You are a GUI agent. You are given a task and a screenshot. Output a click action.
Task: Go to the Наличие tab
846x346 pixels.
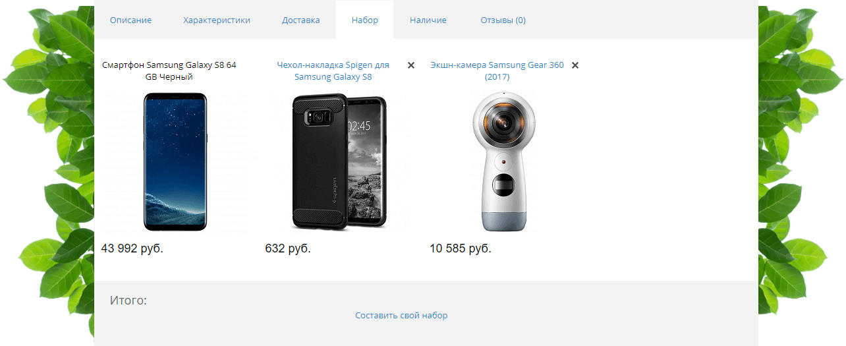pos(428,20)
